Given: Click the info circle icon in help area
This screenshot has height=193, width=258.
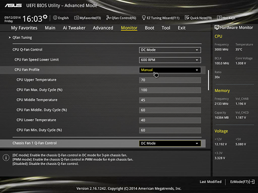Looking at the screenshot, I should coord(6,157).
